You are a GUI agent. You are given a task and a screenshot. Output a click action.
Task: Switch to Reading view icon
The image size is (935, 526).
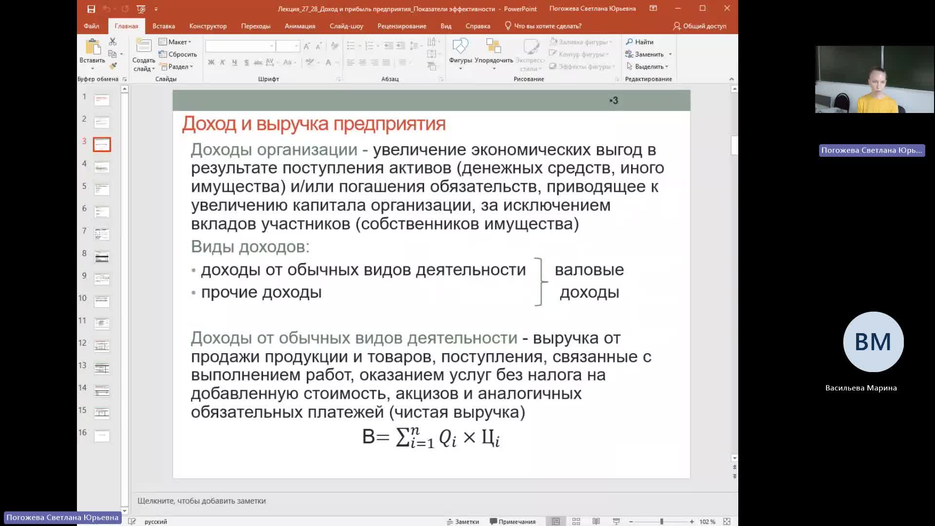(x=596, y=522)
